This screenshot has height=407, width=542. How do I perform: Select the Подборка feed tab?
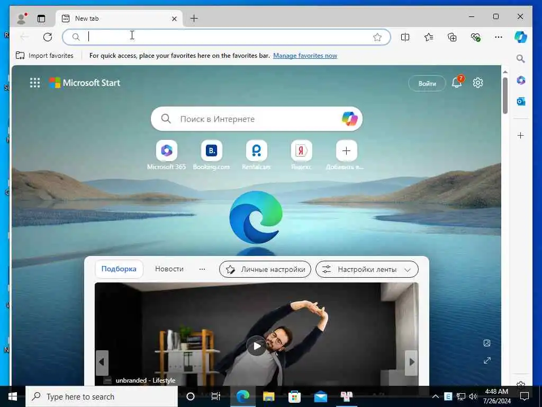119,269
